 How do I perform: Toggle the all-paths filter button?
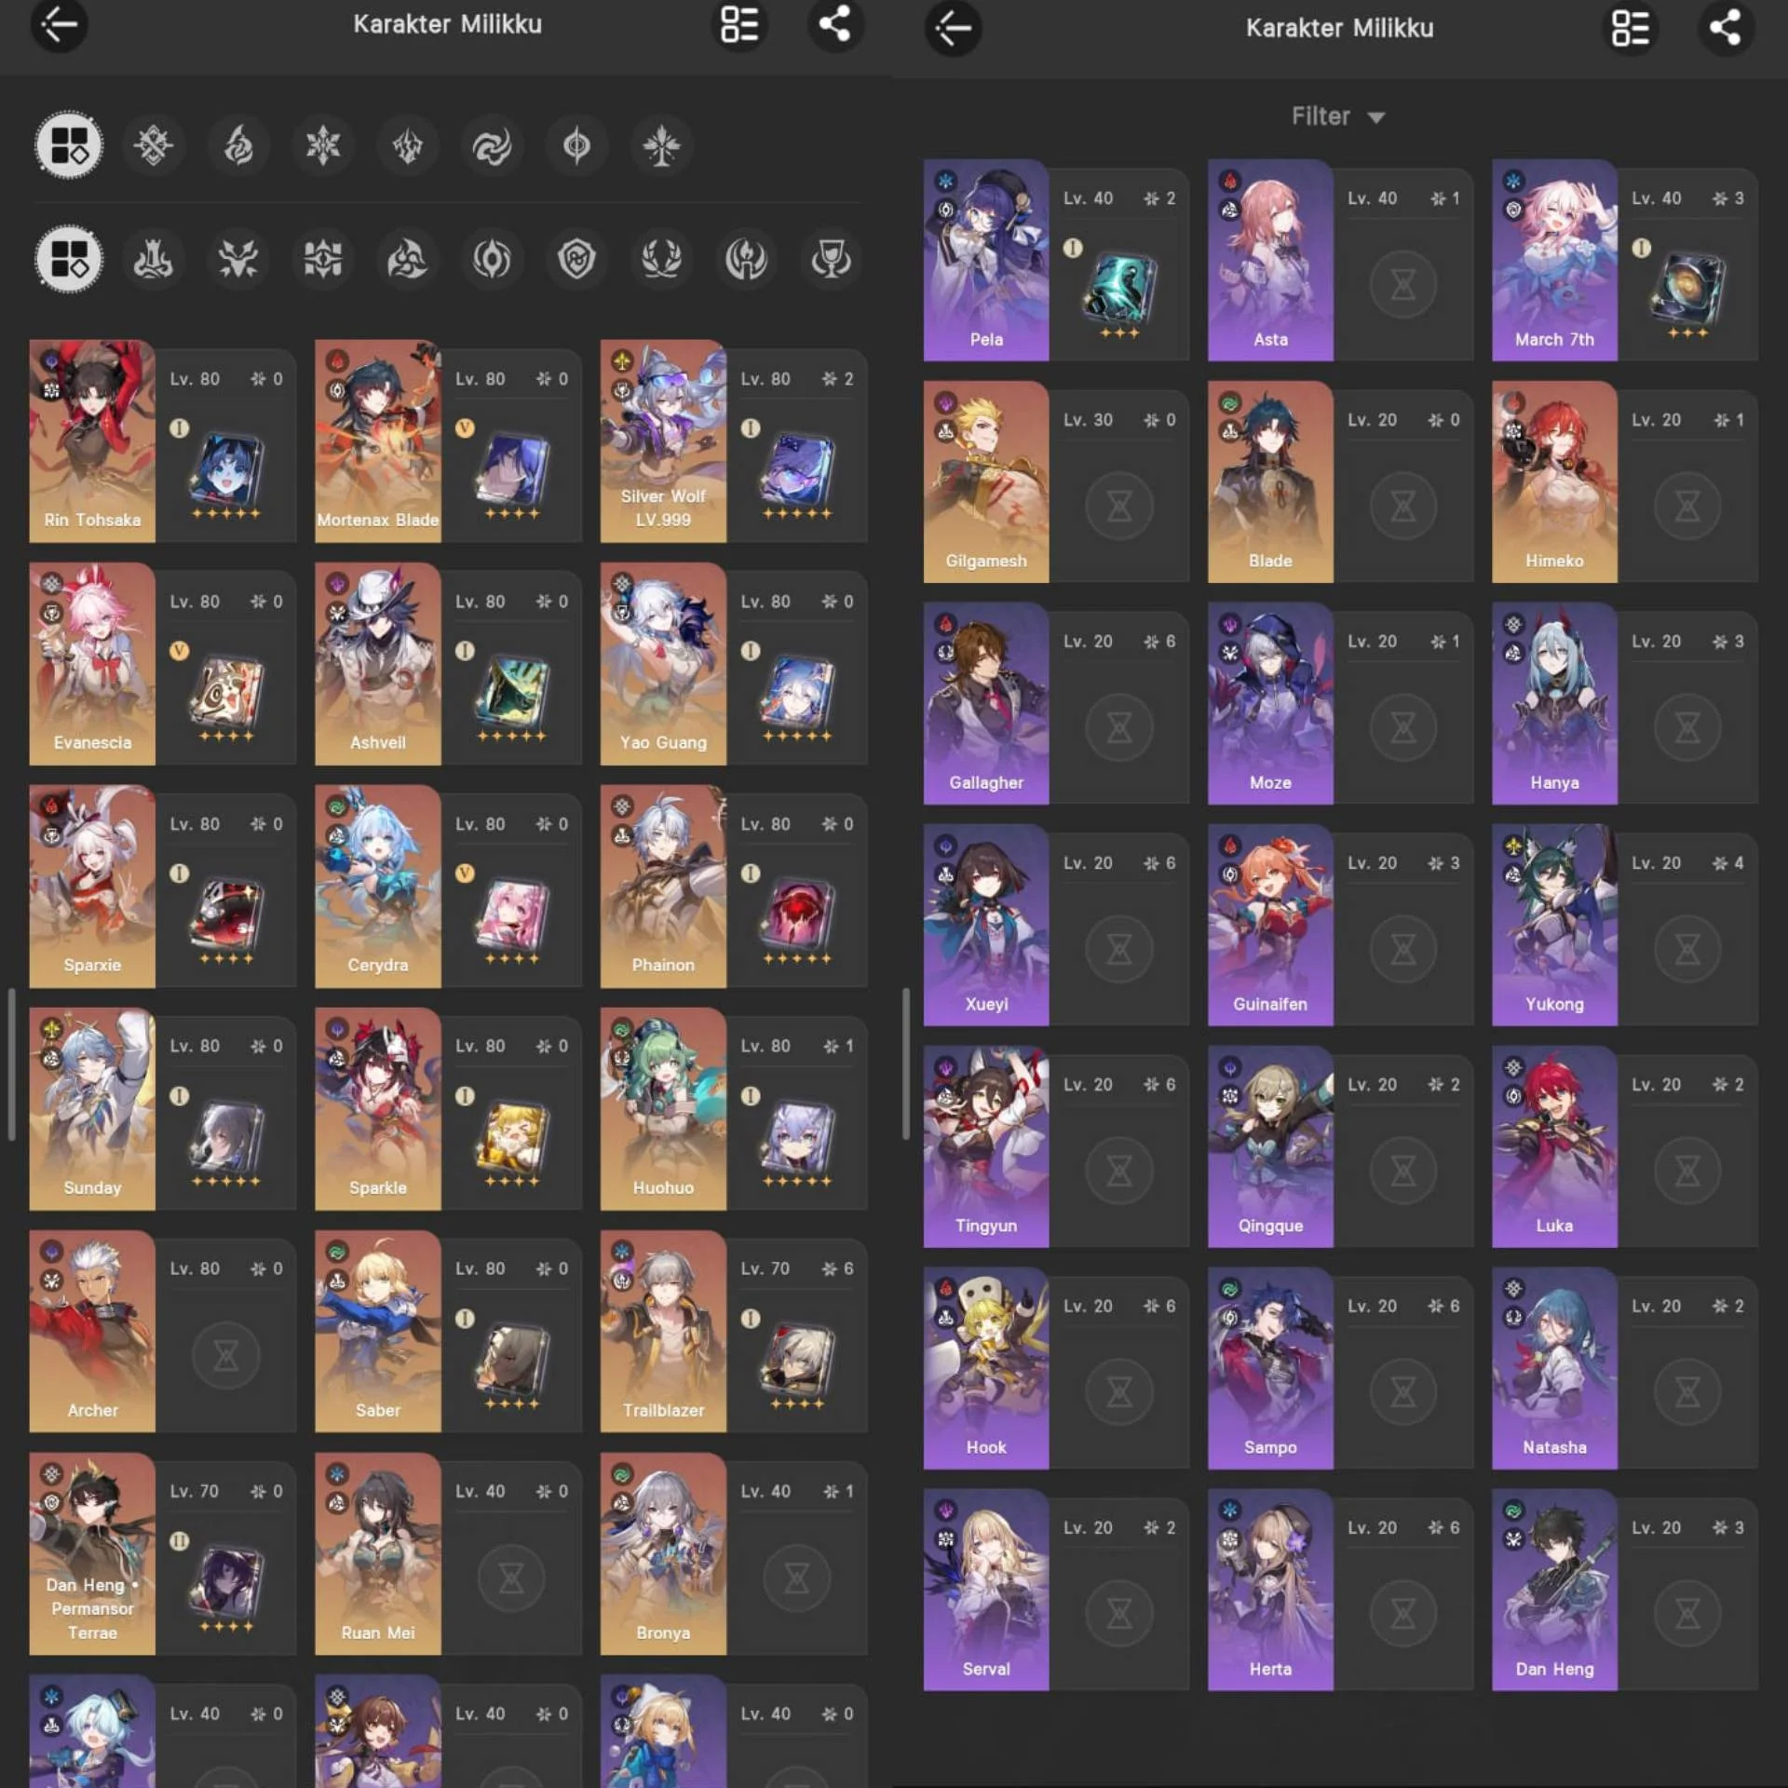69,259
